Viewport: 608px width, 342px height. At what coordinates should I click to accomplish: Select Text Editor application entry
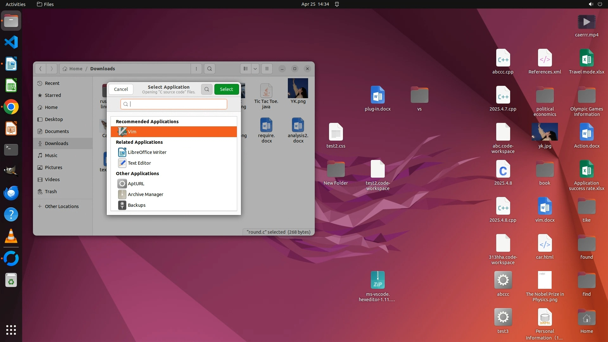139,163
